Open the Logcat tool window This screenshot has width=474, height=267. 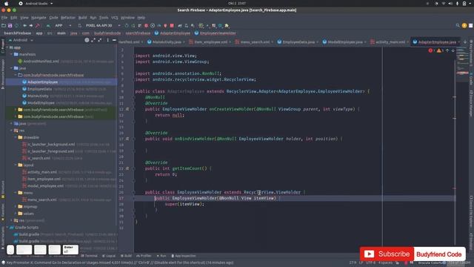coord(109,256)
